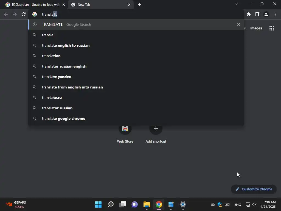The width and height of the screenshot is (281, 211).
Task: Open File Explorer from the taskbar
Action: tap(147, 204)
